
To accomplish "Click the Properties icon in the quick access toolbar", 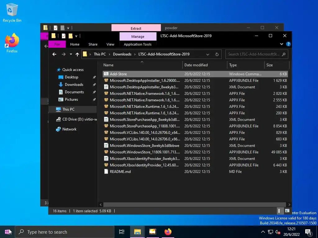I will [x=64, y=36].
